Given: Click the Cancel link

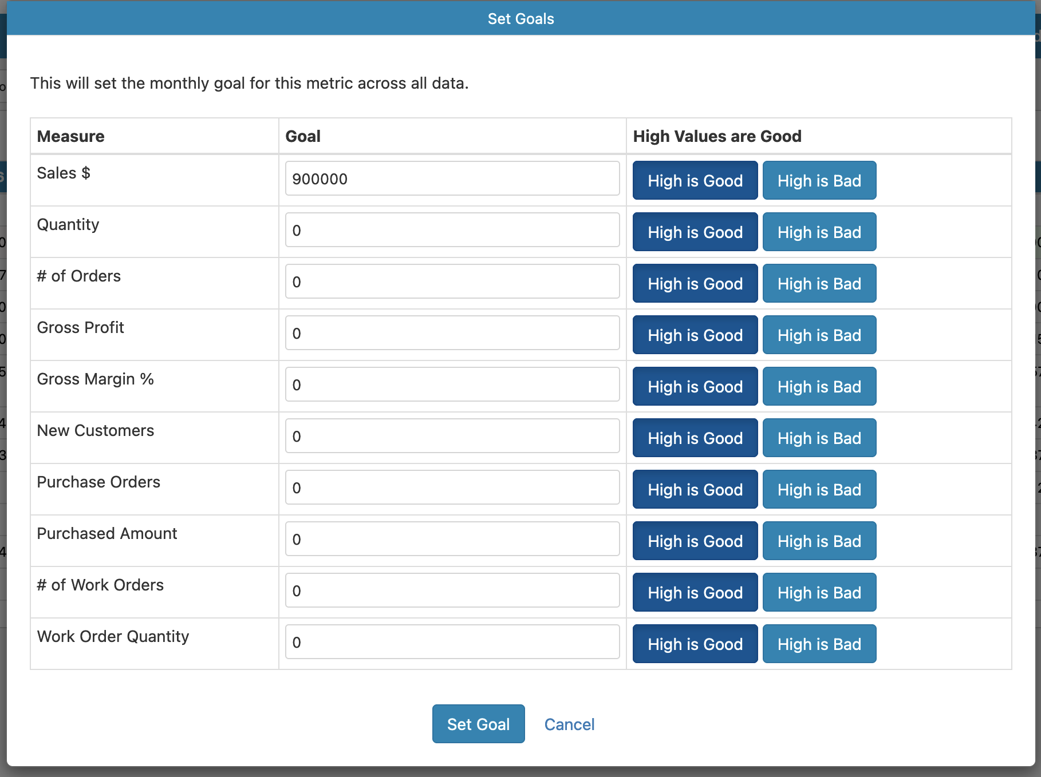Looking at the screenshot, I should (569, 723).
